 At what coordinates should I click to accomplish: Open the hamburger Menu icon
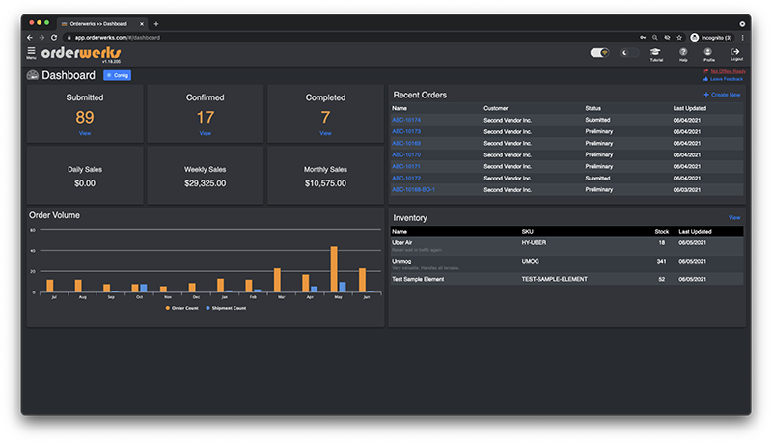[x=31, y=53]
